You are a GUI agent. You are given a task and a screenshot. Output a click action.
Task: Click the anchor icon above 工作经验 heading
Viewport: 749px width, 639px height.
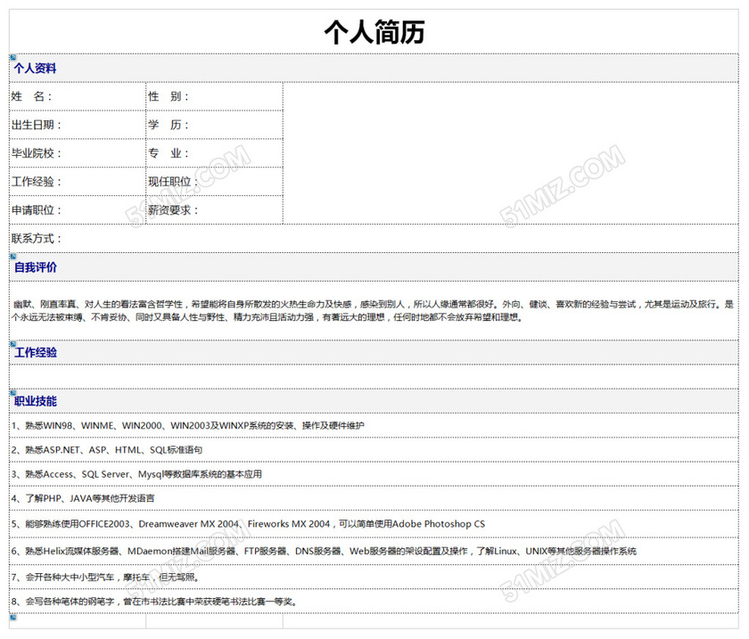click(x=13, y=343)
